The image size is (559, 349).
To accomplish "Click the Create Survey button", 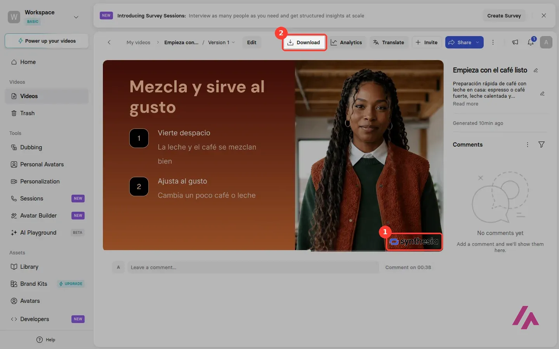I will click(504, 16).
